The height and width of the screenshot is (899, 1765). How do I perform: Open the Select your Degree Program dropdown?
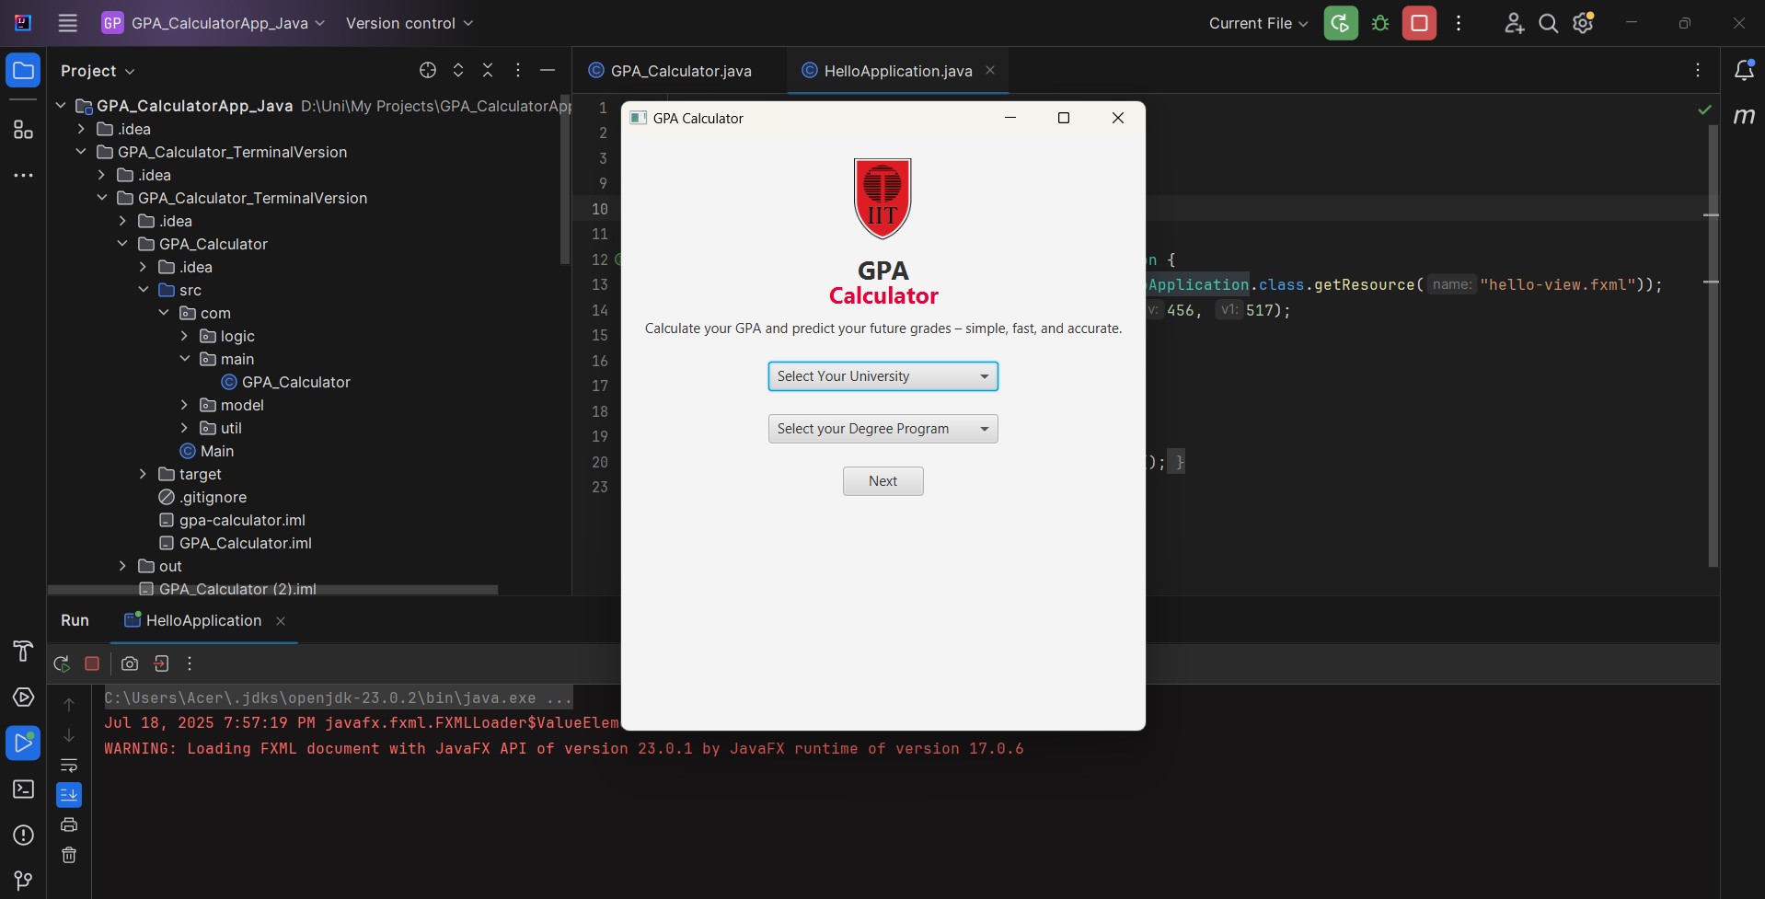click(x=882, y=429)
